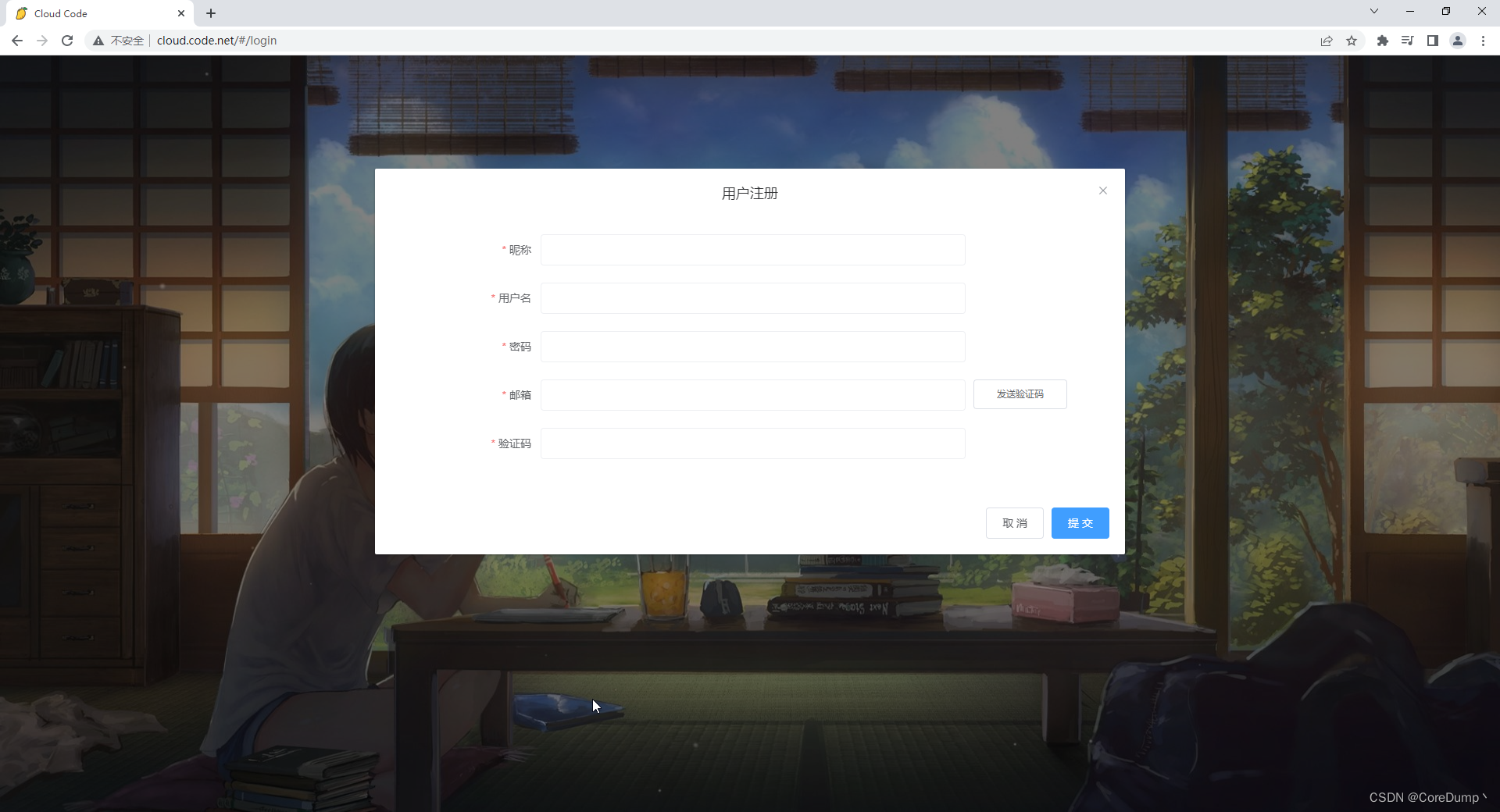The width and height of the screenshot is (1500, 812).
Task: Click the 邮箱 field label
Action: click(520, 395)
